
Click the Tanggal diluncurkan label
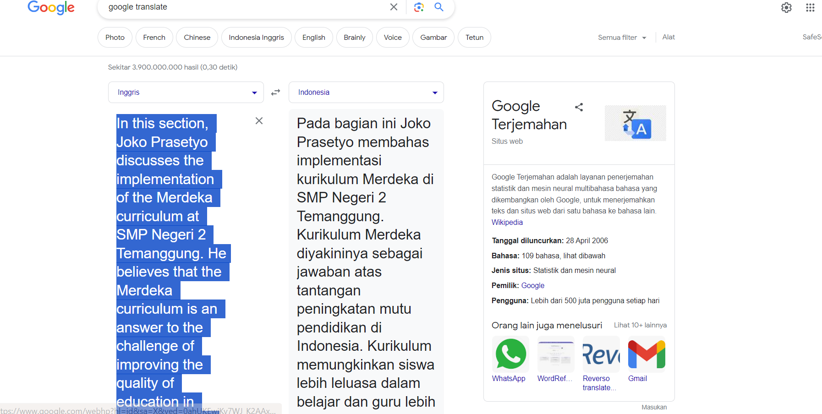[x=528, y=240]
